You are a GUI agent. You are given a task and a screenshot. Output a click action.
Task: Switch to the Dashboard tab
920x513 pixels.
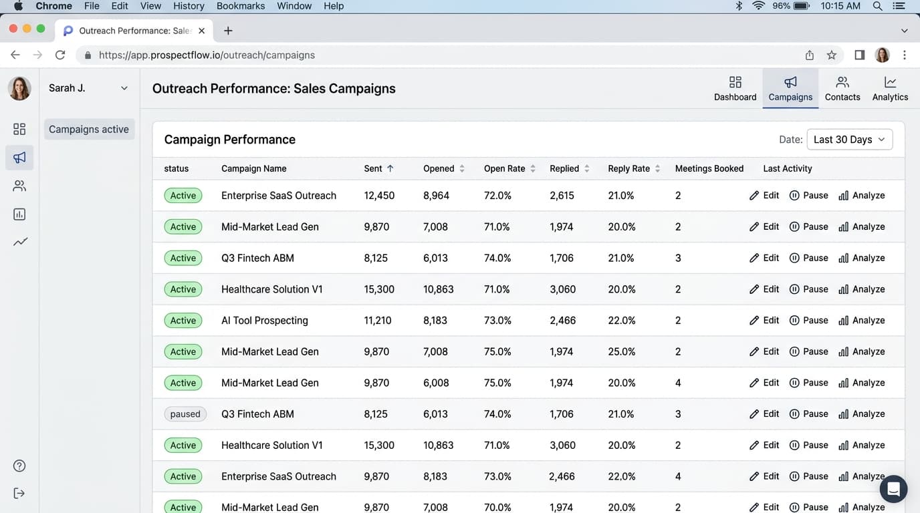tap(735, 88)
